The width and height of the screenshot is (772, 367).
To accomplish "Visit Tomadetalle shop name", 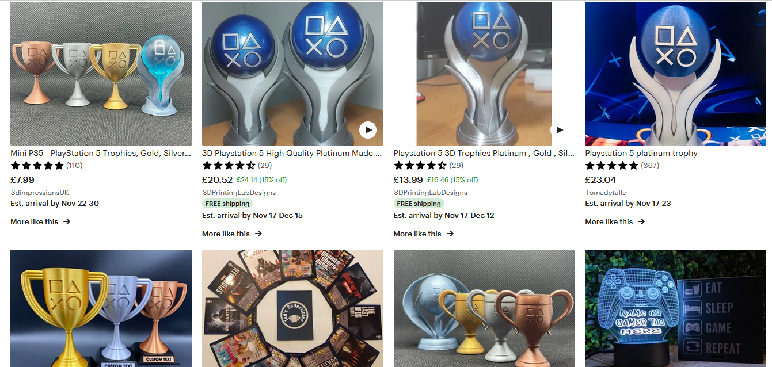I will [x=606, y=193].
